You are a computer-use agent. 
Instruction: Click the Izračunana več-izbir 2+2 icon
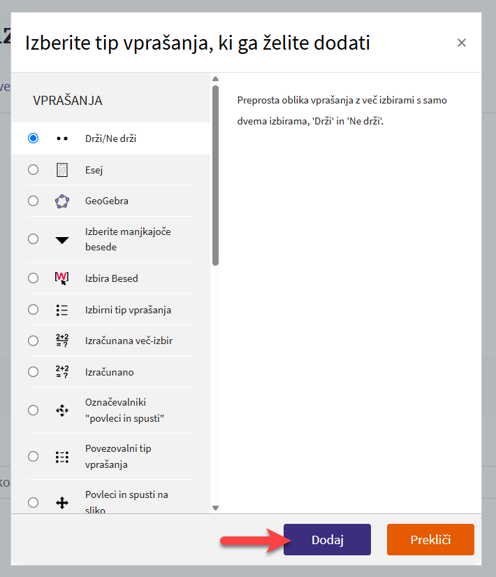(62, 341)
